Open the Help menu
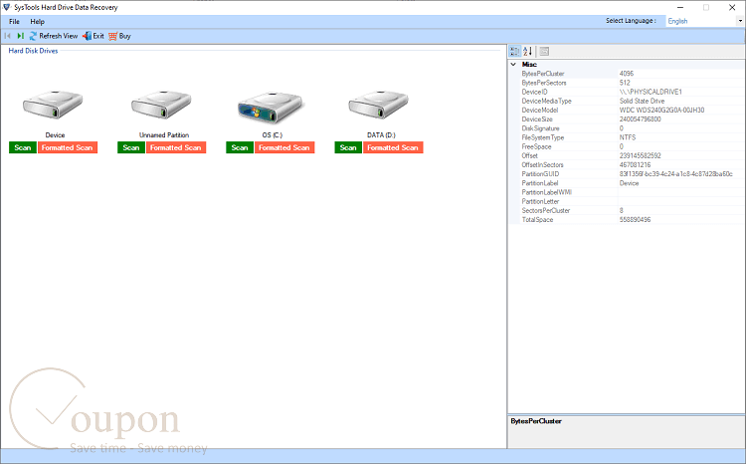Viewport: 746px width, 464px height. pos(37,22)
